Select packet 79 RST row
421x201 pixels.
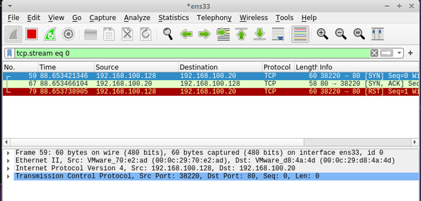pos(211,92)
